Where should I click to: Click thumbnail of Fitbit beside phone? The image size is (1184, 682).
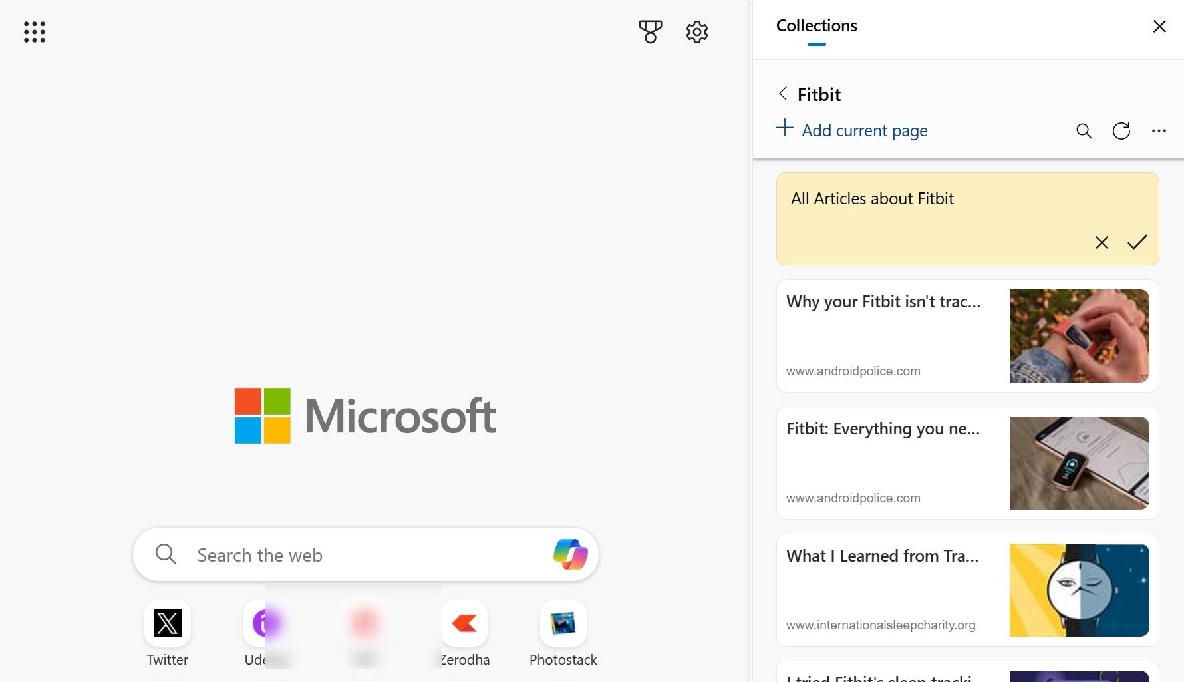1079,463
